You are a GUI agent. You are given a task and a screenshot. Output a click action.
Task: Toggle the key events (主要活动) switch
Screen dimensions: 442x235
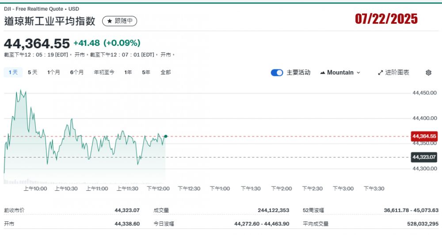(x=277, y=73)
